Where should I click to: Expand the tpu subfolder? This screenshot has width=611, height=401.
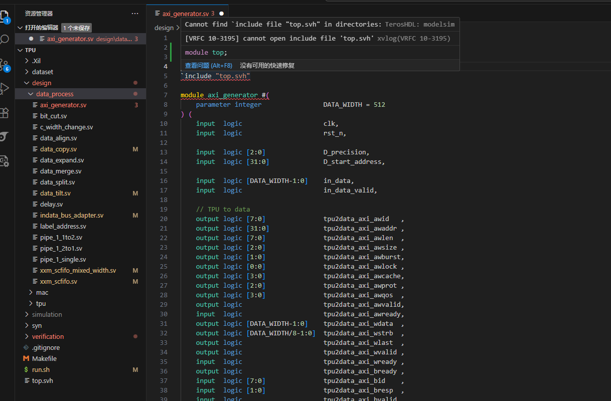[x=31, y=303]
